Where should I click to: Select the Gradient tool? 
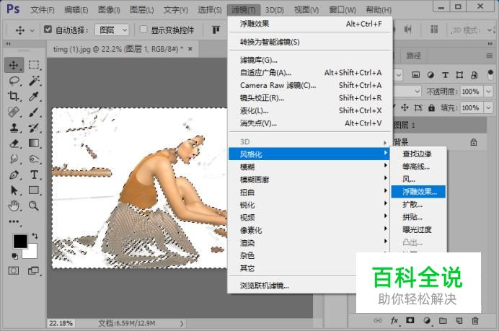pos(34,144)
